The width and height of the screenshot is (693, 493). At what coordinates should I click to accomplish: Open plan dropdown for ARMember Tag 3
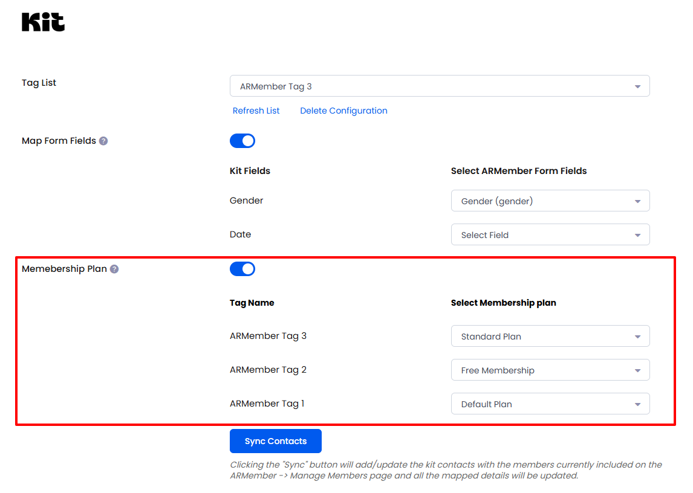pos(550,336)
